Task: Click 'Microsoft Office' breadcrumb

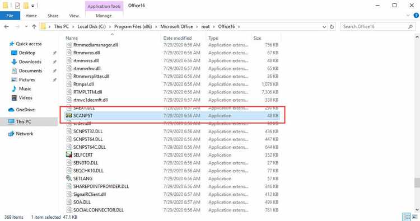Action: point(176,26)
